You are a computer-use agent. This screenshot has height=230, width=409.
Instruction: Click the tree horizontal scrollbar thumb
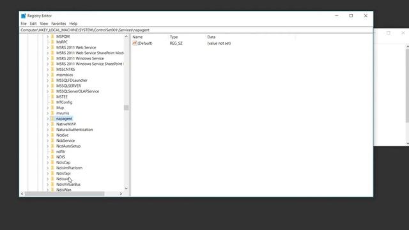(65, 194)
